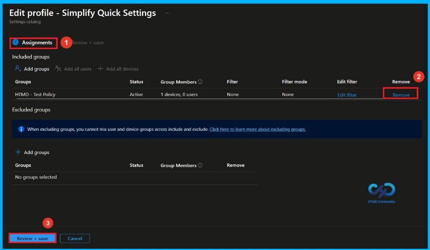Click the Filter column header
Screen dimensions: 430x250
[232, 81]
